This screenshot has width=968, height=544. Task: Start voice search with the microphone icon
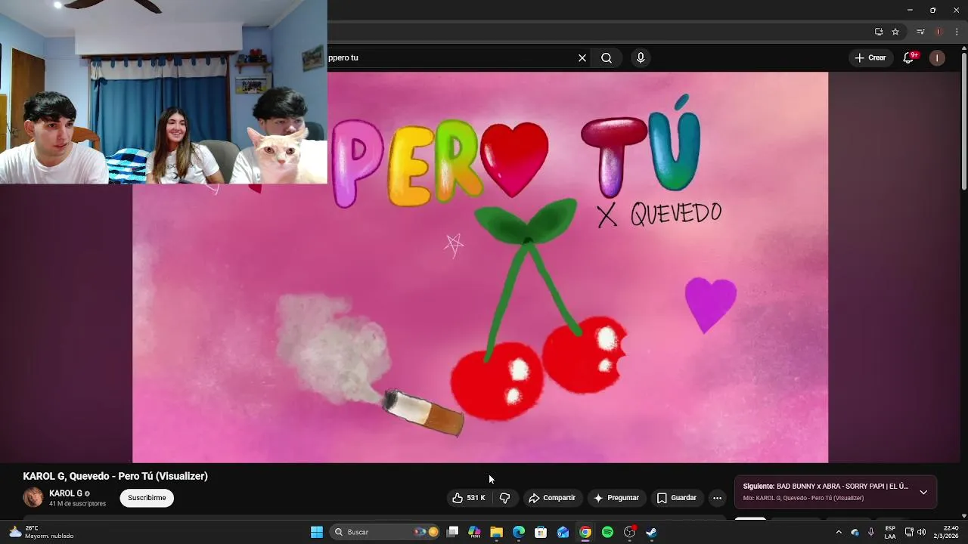coord(641,58)
